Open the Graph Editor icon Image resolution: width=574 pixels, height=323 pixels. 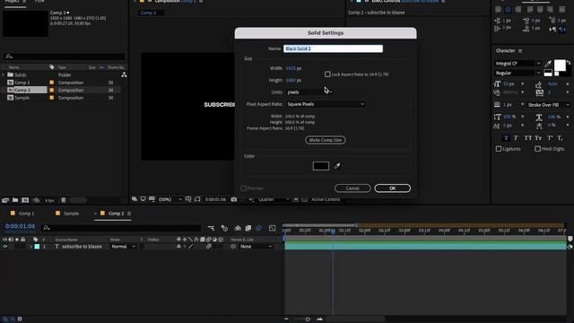point(273,228)
